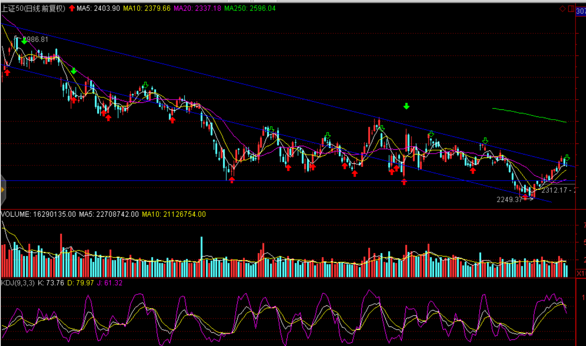Select the MA250: 2596.04 indicator label
Viewport: 586px width, 346px height.
(x=250, y=8)
